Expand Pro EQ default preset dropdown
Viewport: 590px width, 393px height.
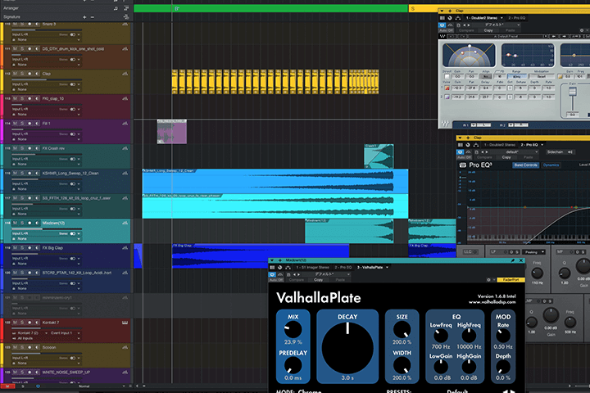click(536, 152)
